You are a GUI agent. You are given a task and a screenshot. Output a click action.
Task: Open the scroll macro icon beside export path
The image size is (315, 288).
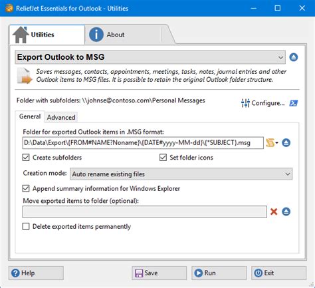[270, 143]
